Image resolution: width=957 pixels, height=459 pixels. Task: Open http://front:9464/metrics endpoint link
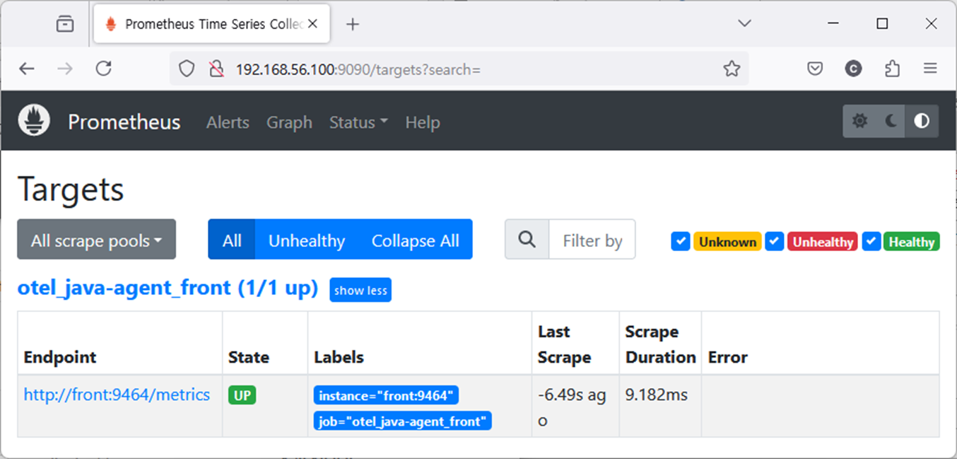click(117, 395)
